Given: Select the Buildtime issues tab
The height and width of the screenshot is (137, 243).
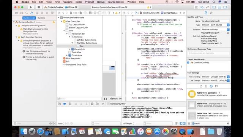Looking at the screenshot, I should 29,18.
